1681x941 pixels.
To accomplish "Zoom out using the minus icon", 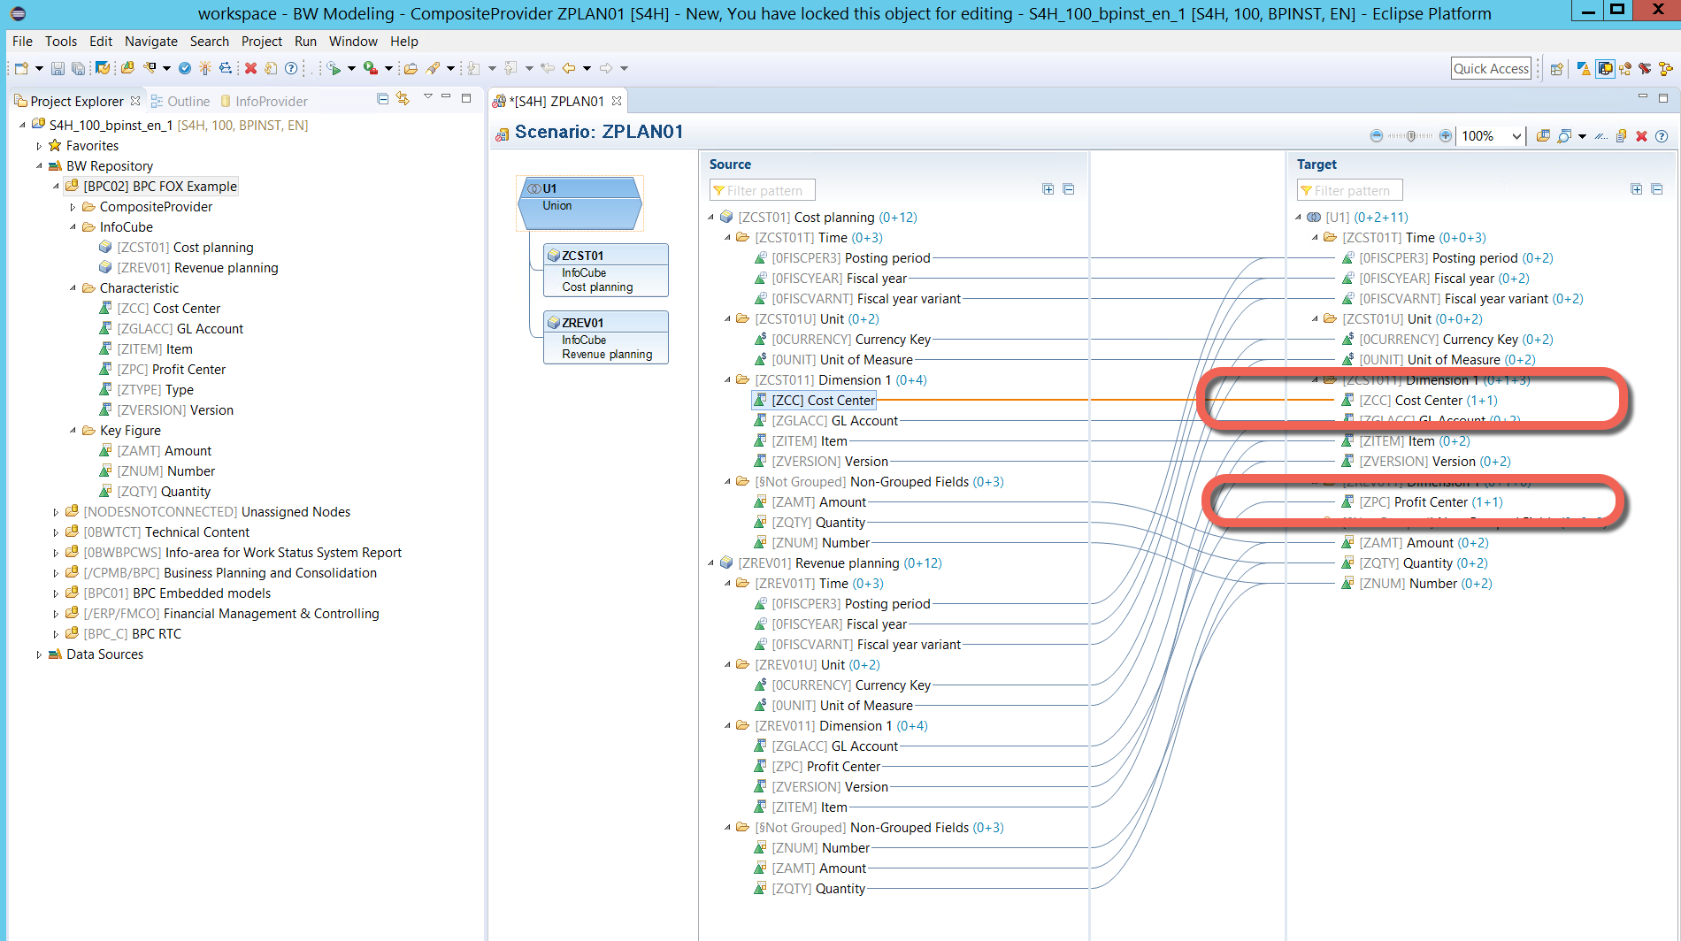I will [1377, 134].
